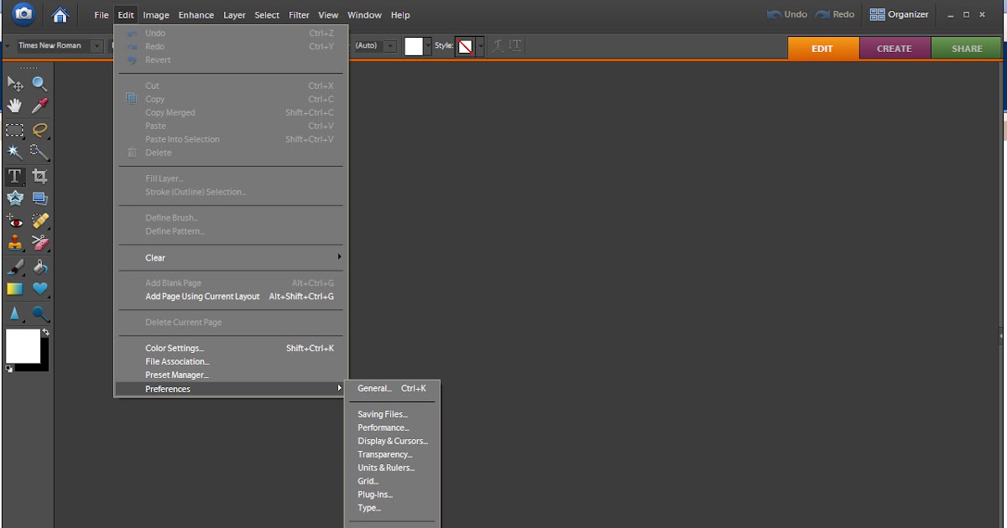
Task: Close the open Edit menu
Action: tap(126, 15)
